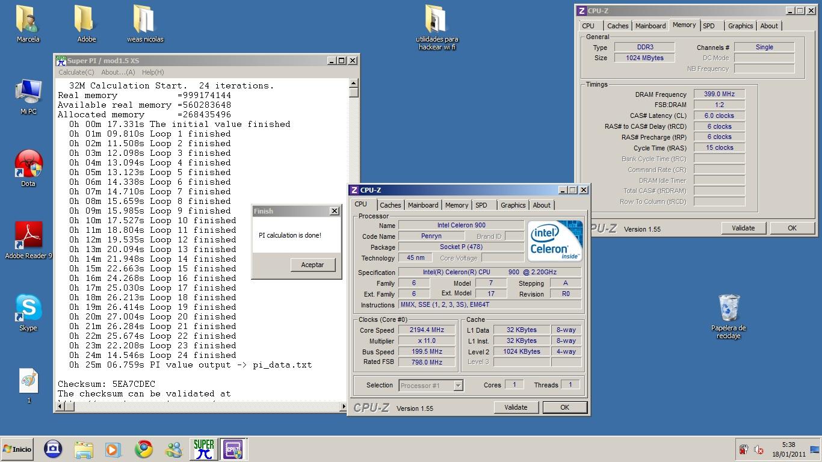Open the file explorer taskbar icon
Viewport: 822px width, 462px height.
pos(84,449)
